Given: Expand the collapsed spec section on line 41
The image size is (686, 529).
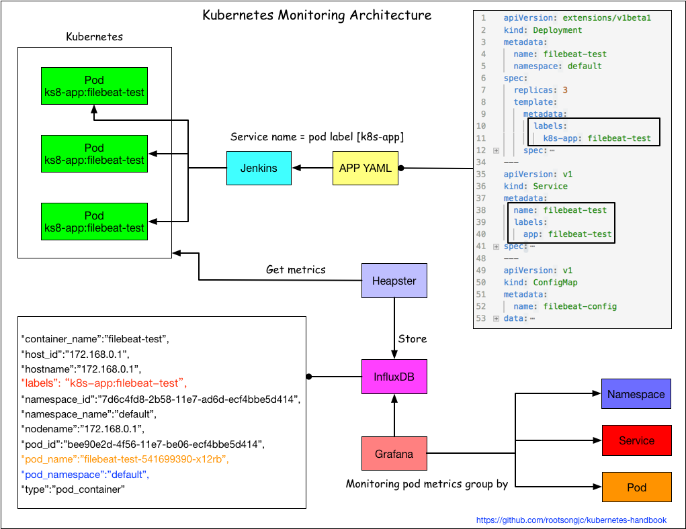Looking at the screenshot, I should pos(497,246).
